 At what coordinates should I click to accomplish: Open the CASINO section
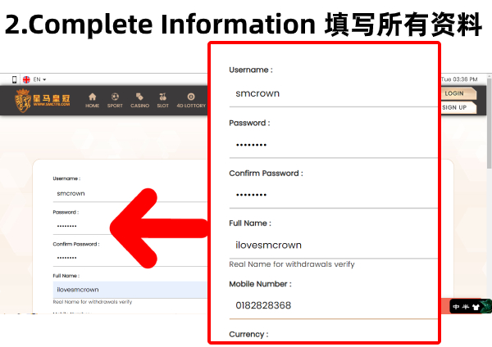coord(139,100)
